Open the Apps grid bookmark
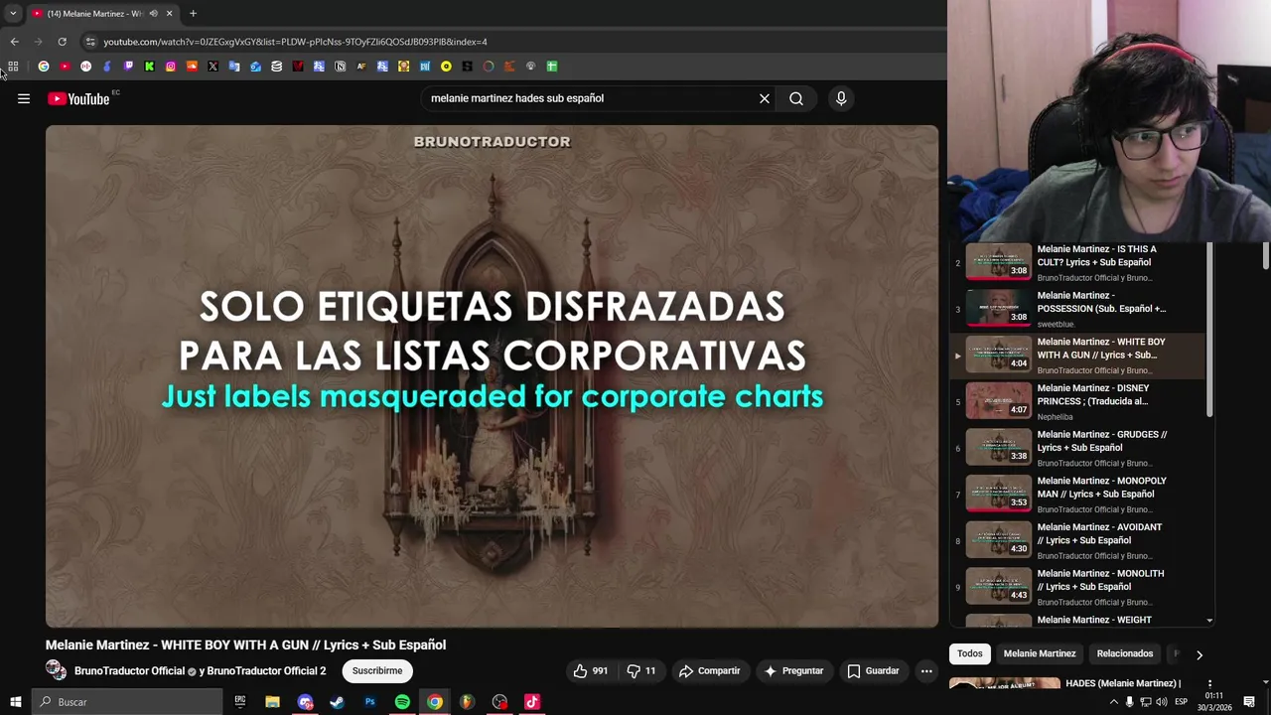This screenshot has height=715, width=1271. pos(13,67)
